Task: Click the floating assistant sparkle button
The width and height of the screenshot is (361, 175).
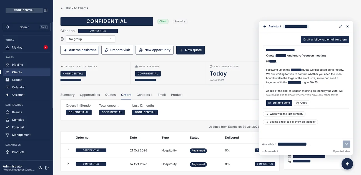Action: 347,164
